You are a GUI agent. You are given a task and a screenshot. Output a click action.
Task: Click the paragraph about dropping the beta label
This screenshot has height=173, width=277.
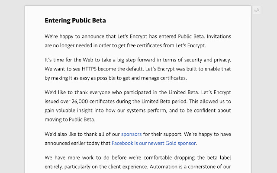(138, 162)
